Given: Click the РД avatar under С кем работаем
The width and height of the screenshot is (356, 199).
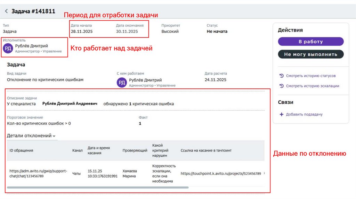Looking at the screenshot, I should click(122, 83).
